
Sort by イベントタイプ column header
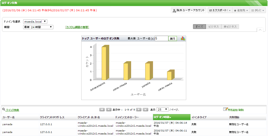[209, 117]
